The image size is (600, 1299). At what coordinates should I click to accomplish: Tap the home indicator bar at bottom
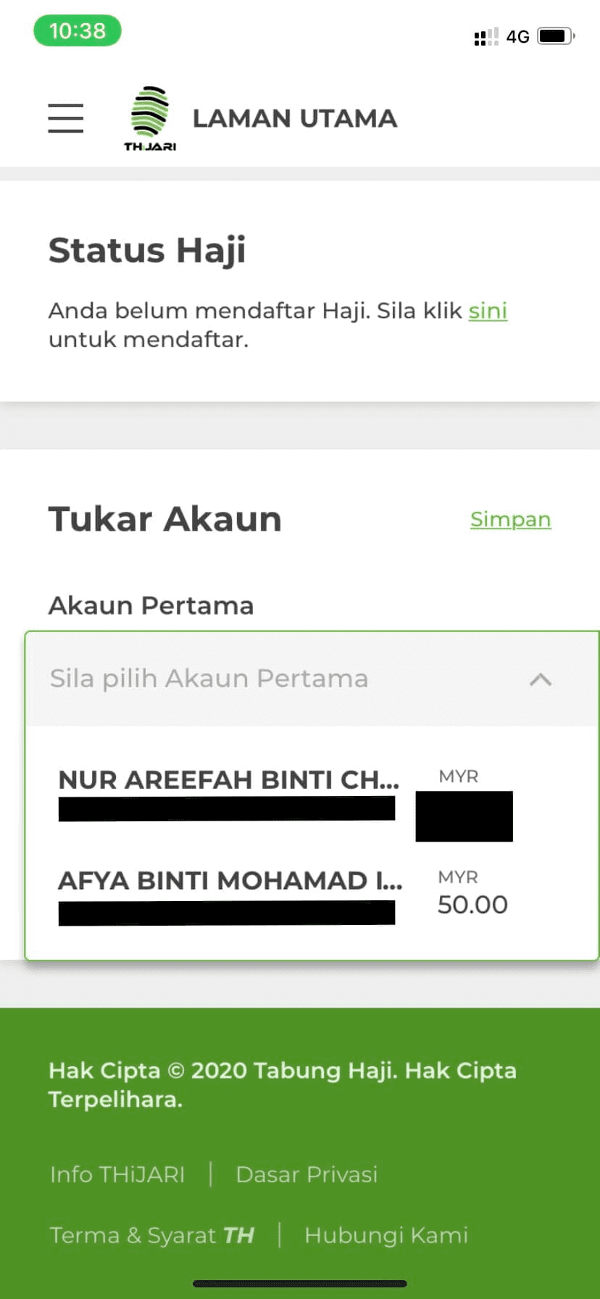click(x=300, y=1284)
